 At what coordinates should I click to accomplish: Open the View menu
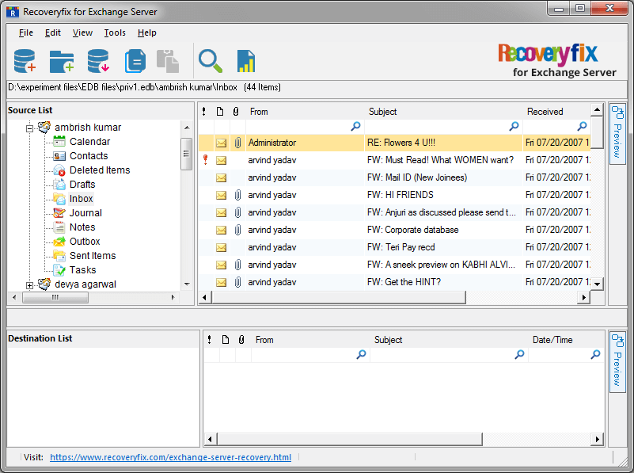click(x=82, y=32)
